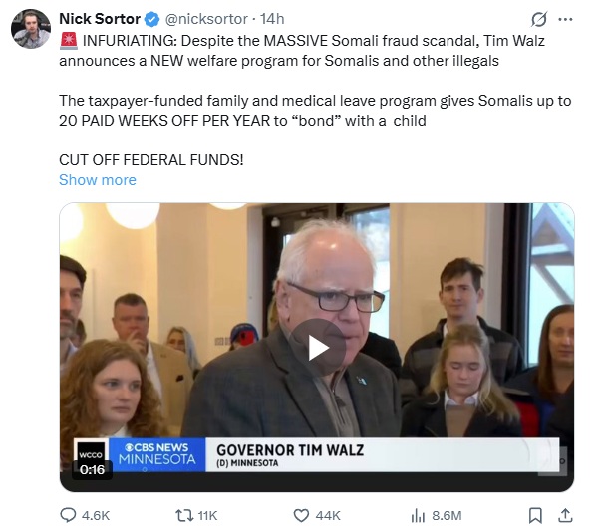Click the 0:16 video duration badge
598x532 pixels.
click(92, 469)
